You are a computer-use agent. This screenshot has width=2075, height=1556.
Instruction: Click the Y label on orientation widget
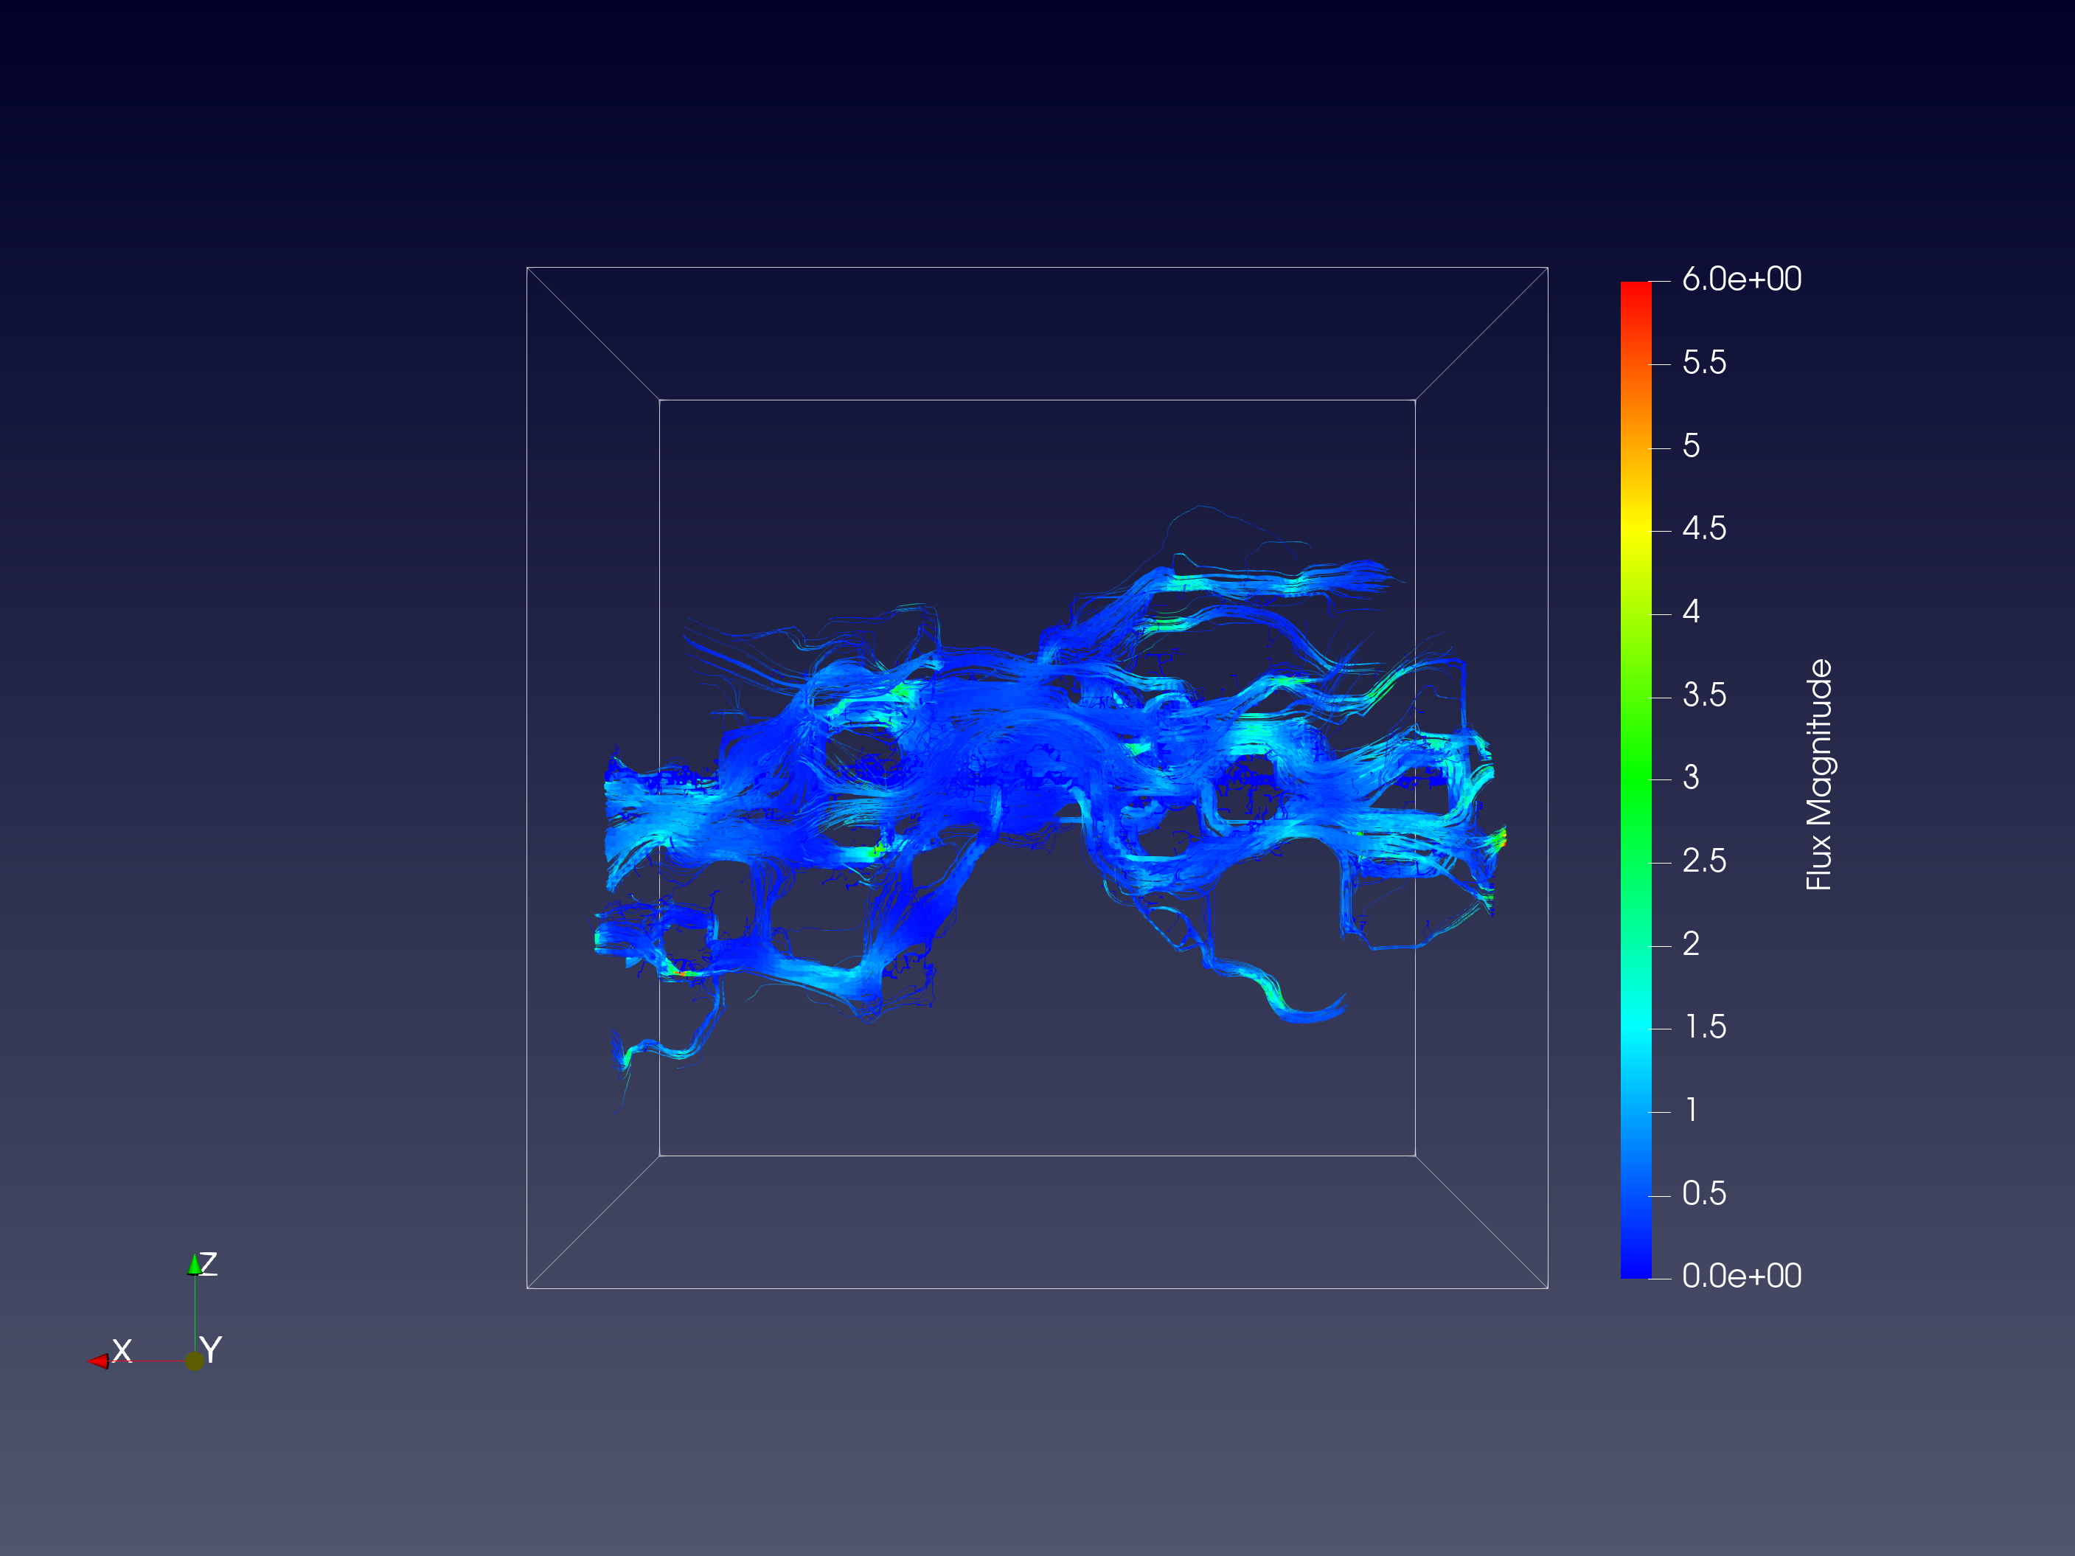212,1350
